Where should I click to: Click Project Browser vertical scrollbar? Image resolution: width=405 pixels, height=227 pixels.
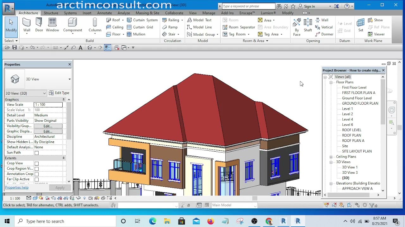383,102
